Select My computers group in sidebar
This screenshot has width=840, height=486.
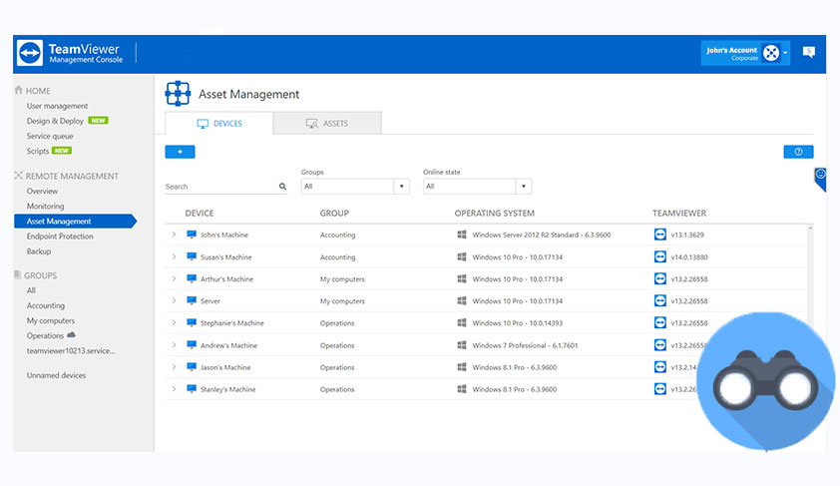point(51,320)
